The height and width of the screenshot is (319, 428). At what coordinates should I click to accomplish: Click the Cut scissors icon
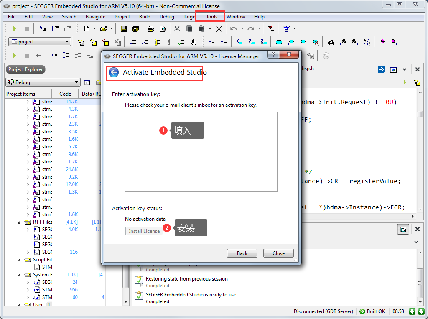177,29
